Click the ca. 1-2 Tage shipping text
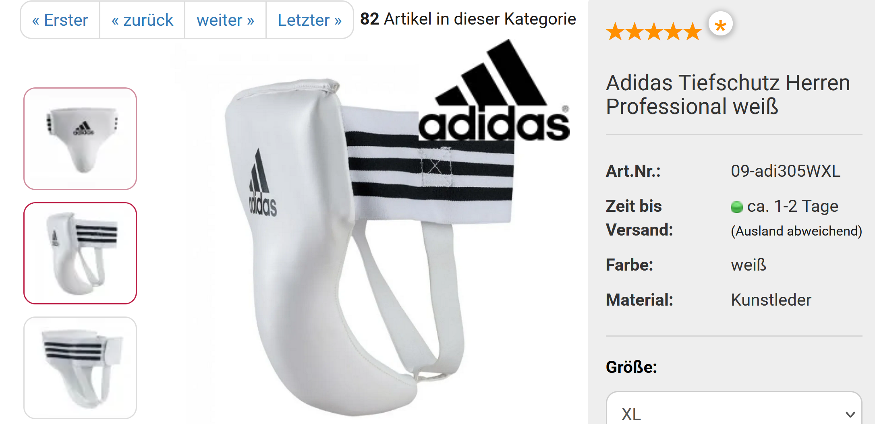 click(792, 206)
